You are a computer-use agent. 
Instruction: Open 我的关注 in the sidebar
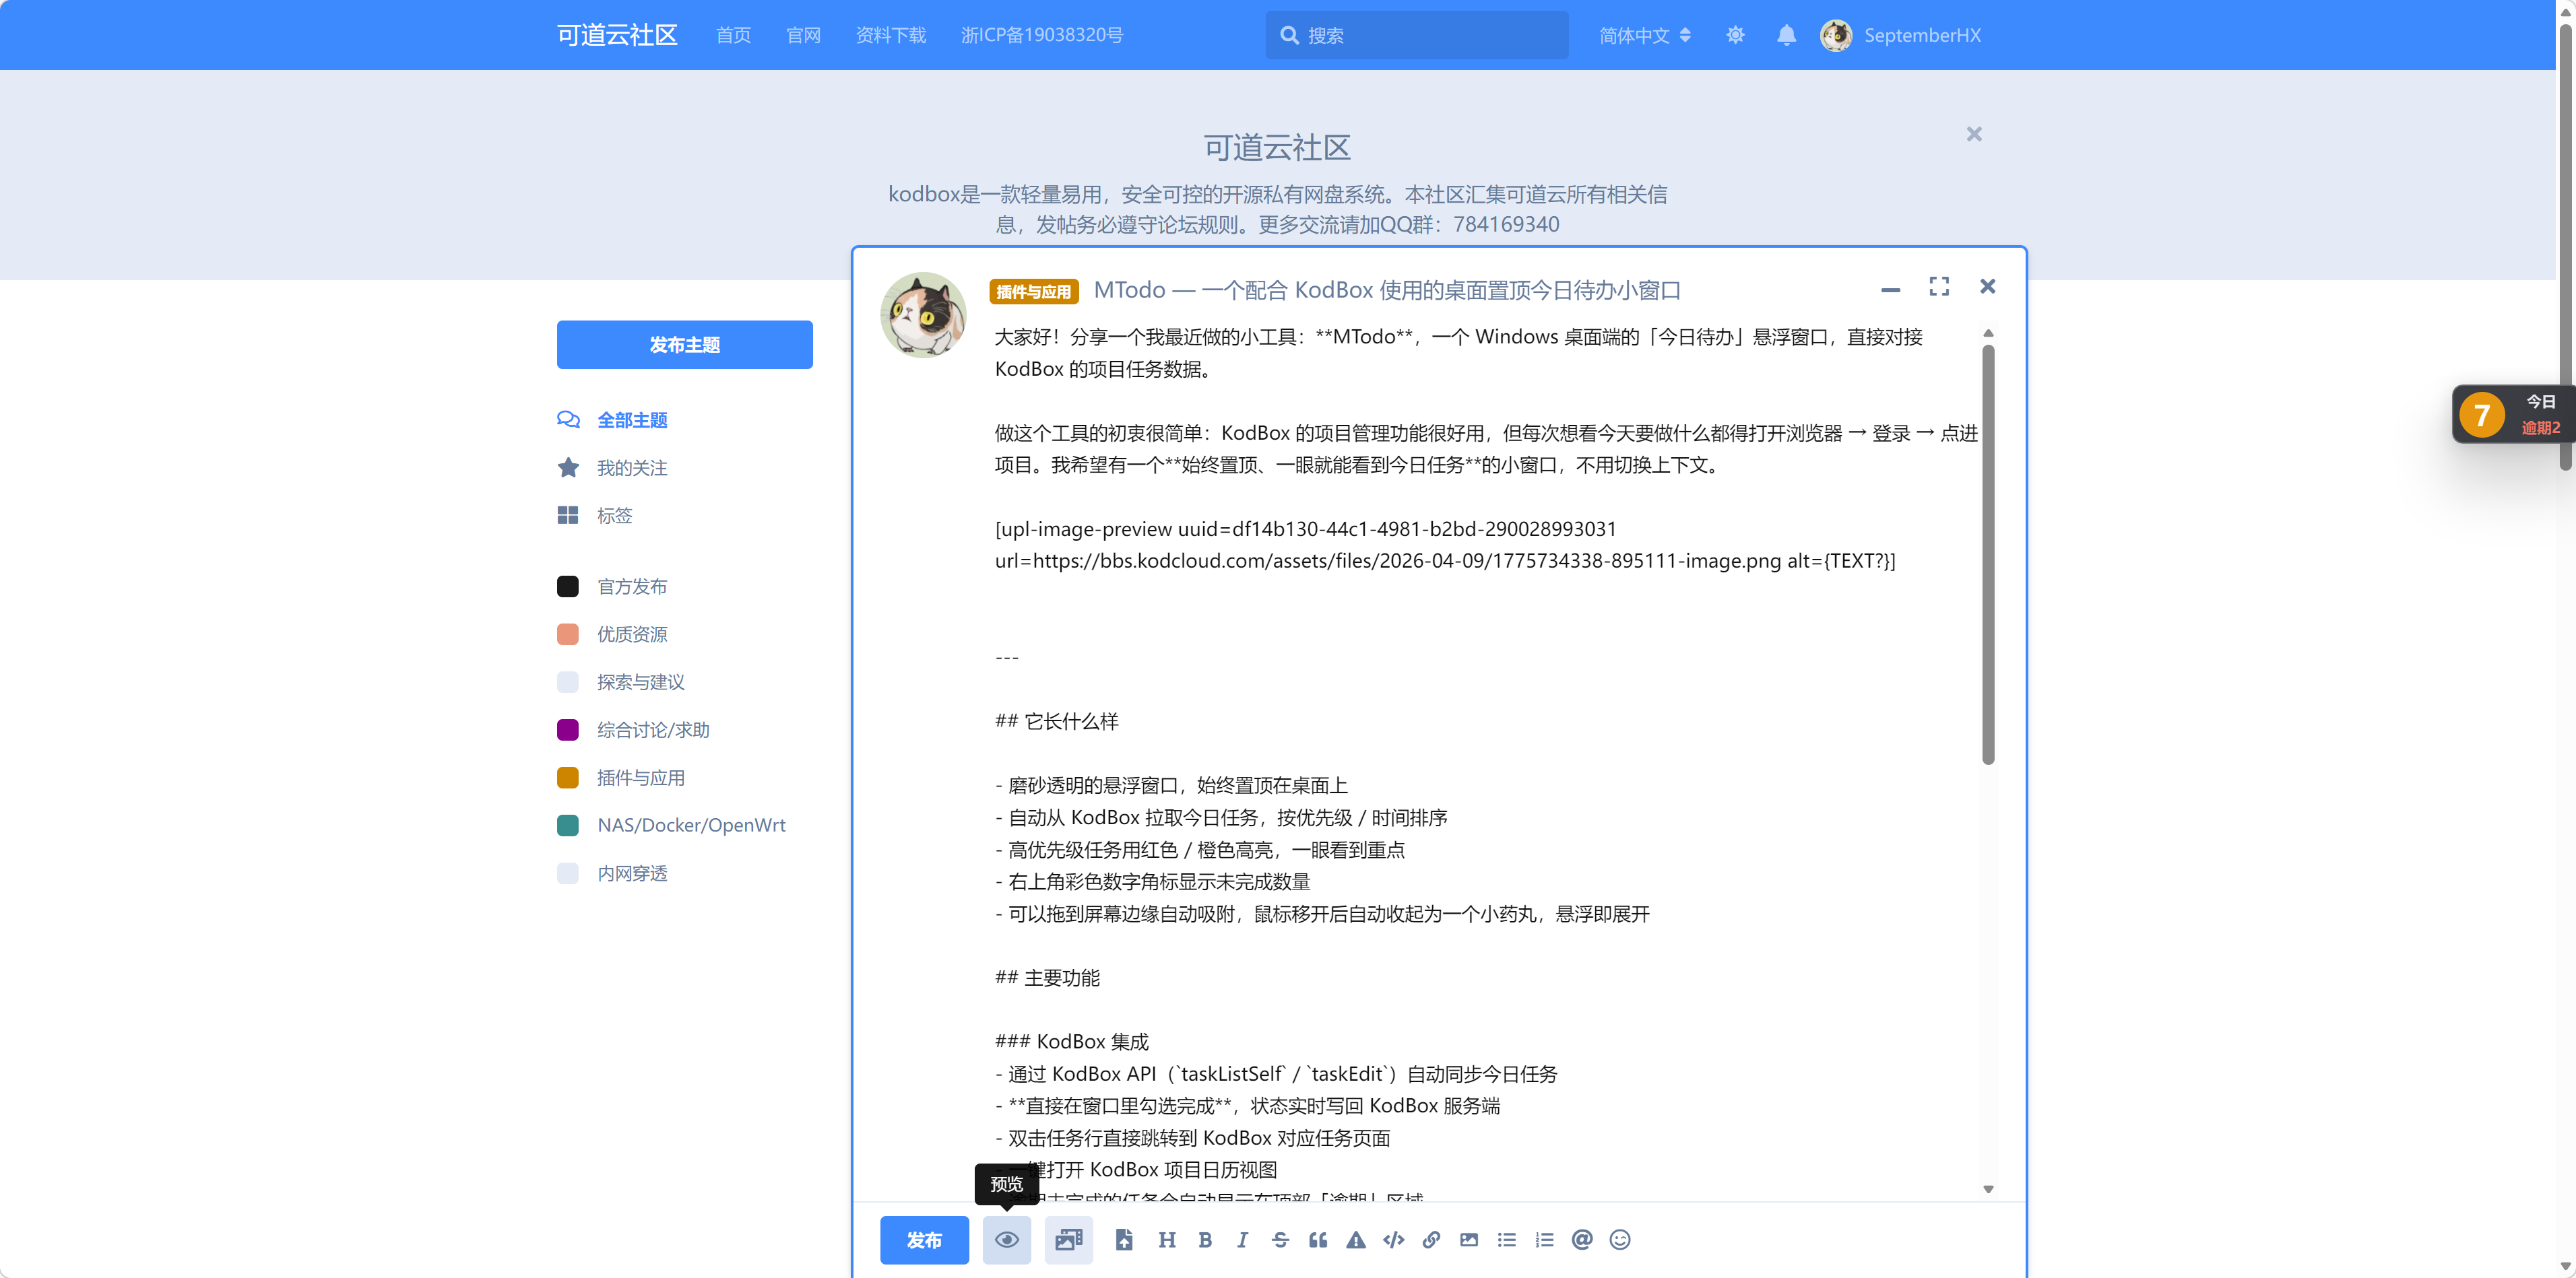pos(632,467)
